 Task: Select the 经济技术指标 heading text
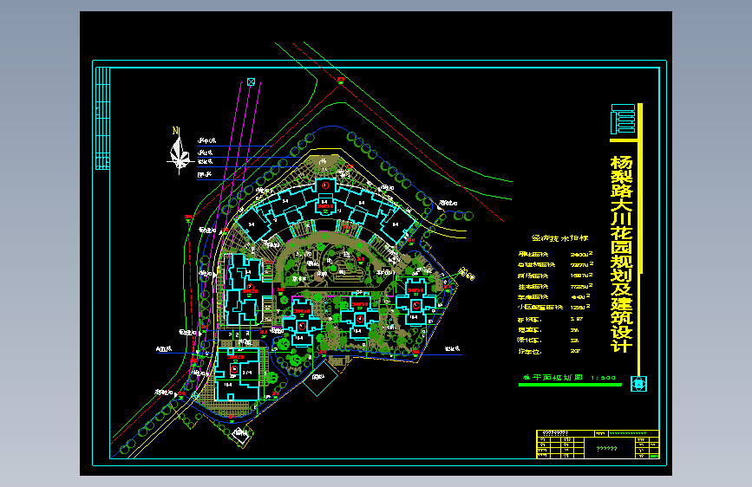click(x=559, y=237)
